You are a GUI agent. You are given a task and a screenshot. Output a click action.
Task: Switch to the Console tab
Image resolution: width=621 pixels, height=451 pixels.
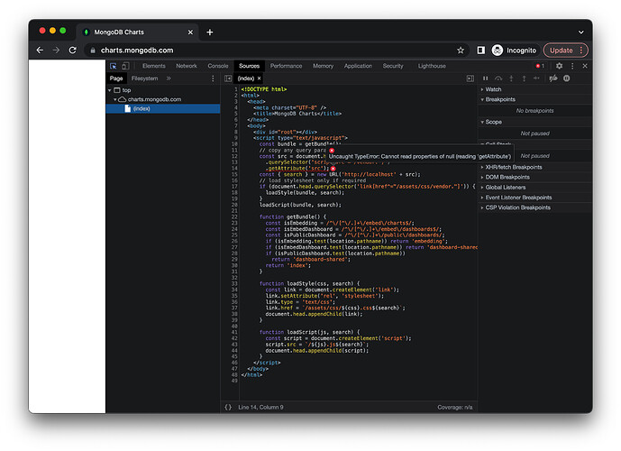[218, 66]
